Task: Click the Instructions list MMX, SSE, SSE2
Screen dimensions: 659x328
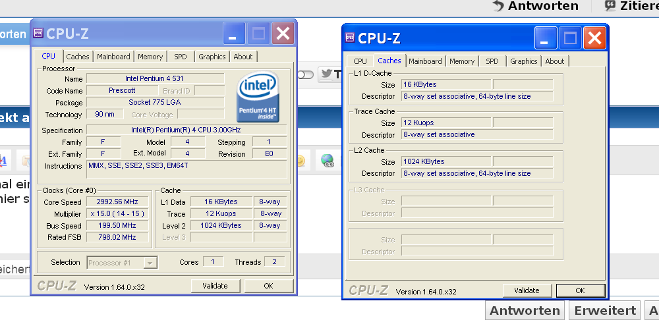Action: (x=186, y=169)
